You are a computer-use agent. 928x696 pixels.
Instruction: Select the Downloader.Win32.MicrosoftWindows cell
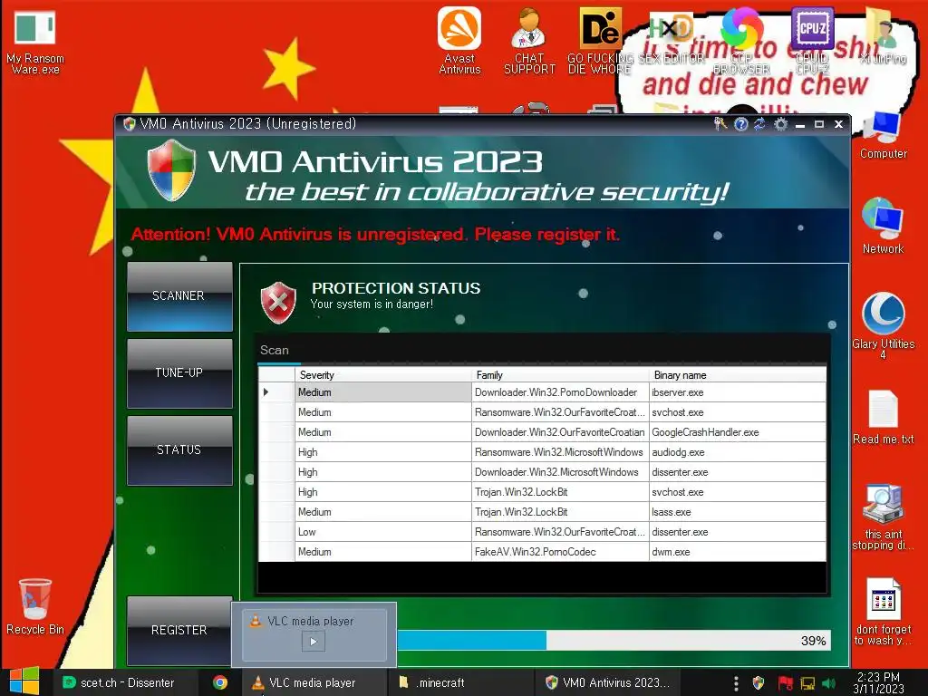click(x=560, y=471)
